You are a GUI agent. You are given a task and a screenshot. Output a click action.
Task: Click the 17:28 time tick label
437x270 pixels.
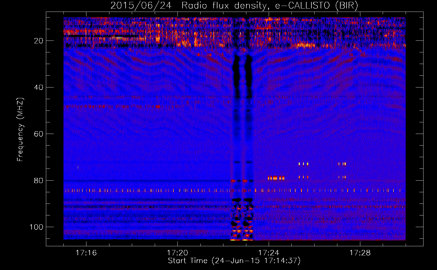point(360,253)
